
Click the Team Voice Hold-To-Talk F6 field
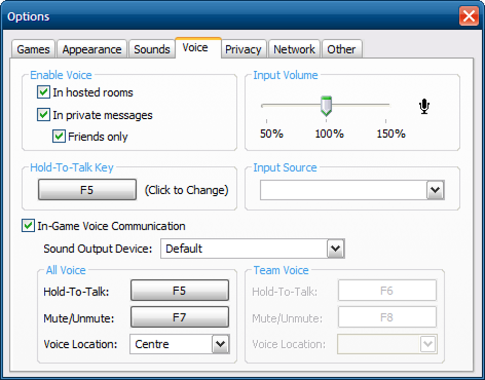(387, 290)
